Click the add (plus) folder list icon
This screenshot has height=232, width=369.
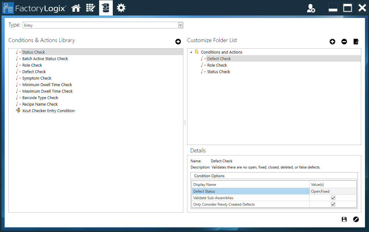(x=332, y=42)
